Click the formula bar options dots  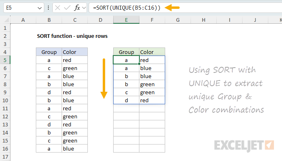click(48, 8)
